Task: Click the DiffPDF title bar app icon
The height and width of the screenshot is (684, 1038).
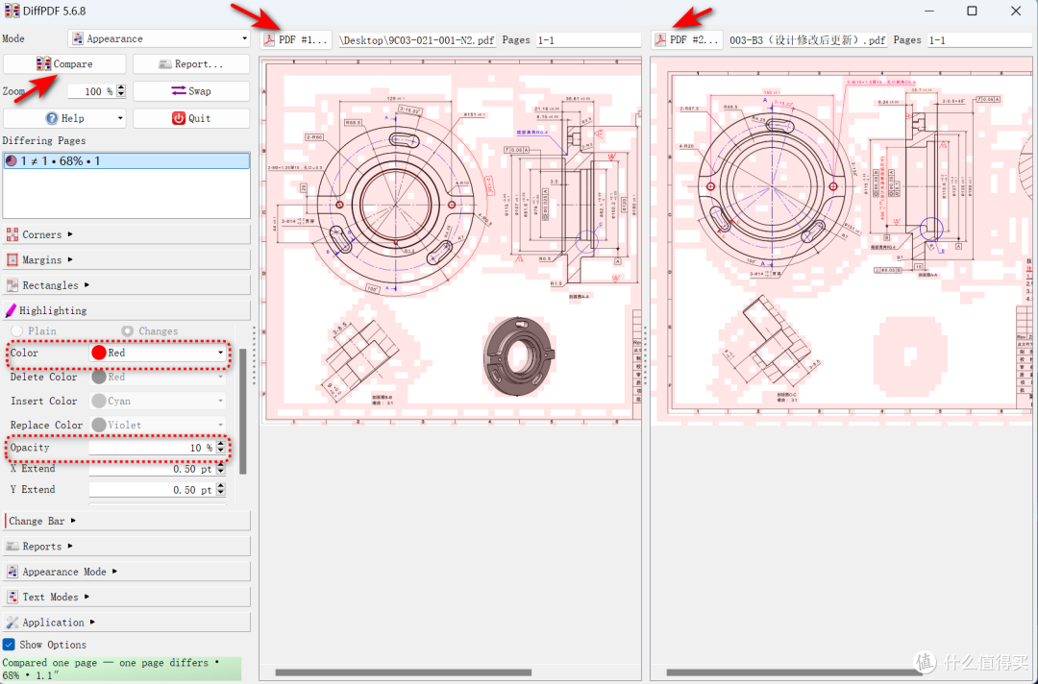Action: click(x=12, y=11)
